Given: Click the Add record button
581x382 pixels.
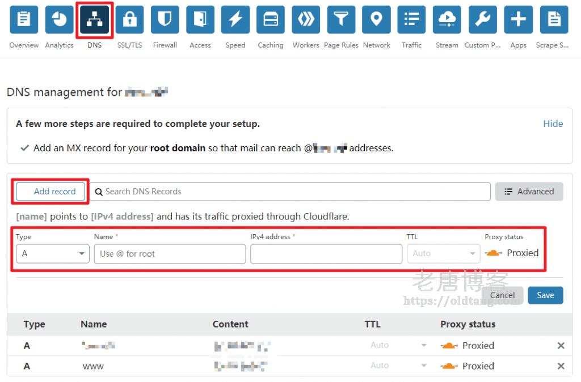Looking at the screenshot, I should pyautogui.click(x=50, y=192).
